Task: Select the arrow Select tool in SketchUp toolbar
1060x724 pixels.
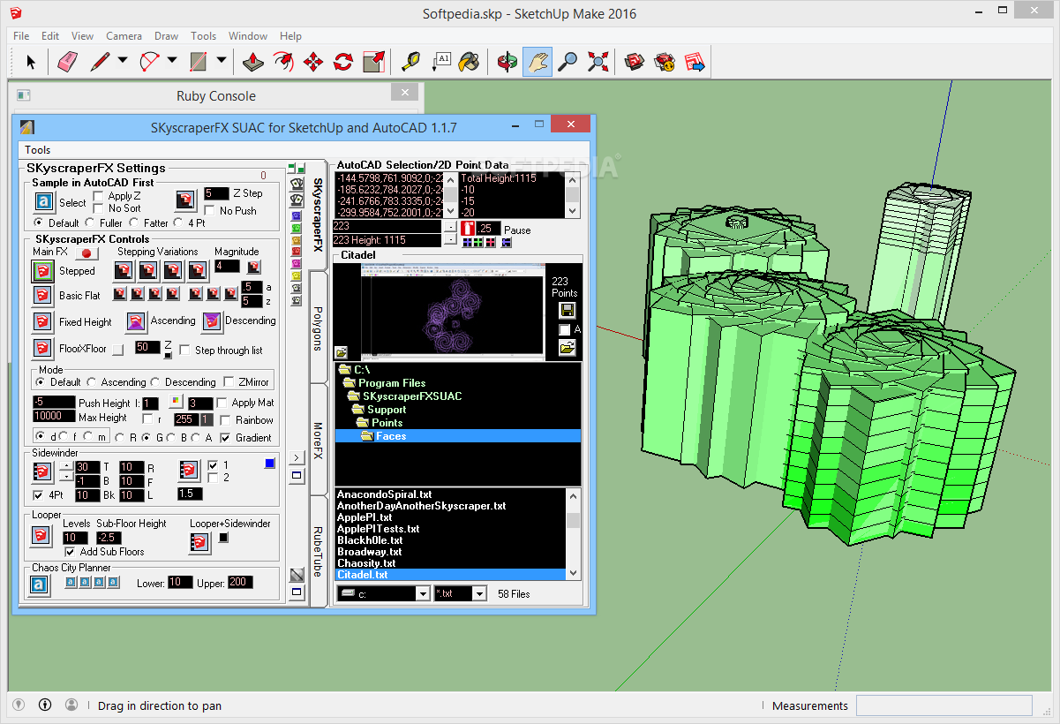Action: (31, 62)
